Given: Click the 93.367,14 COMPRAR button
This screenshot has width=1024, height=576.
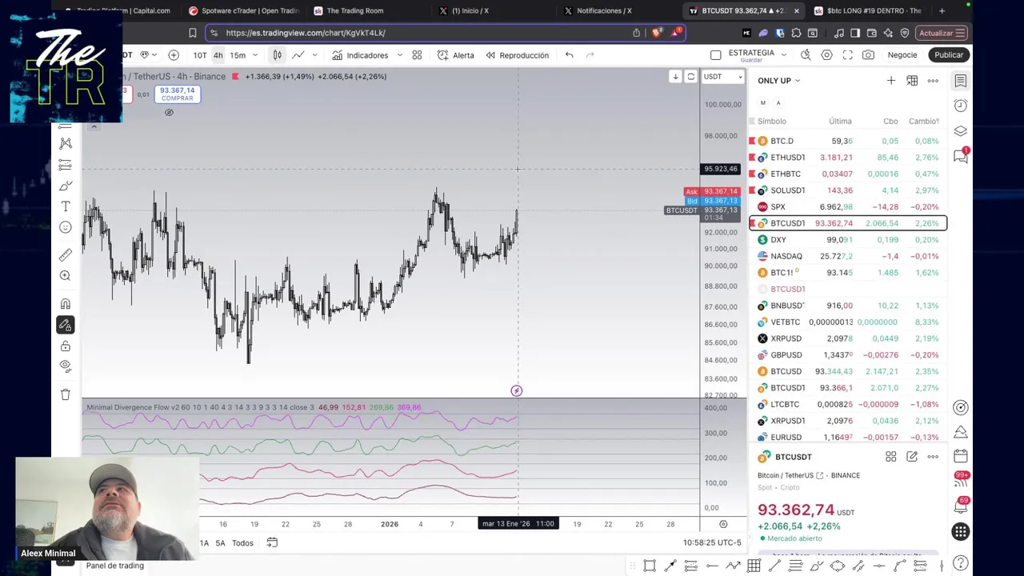Looking at the screenshot, I should coord(177,94).
